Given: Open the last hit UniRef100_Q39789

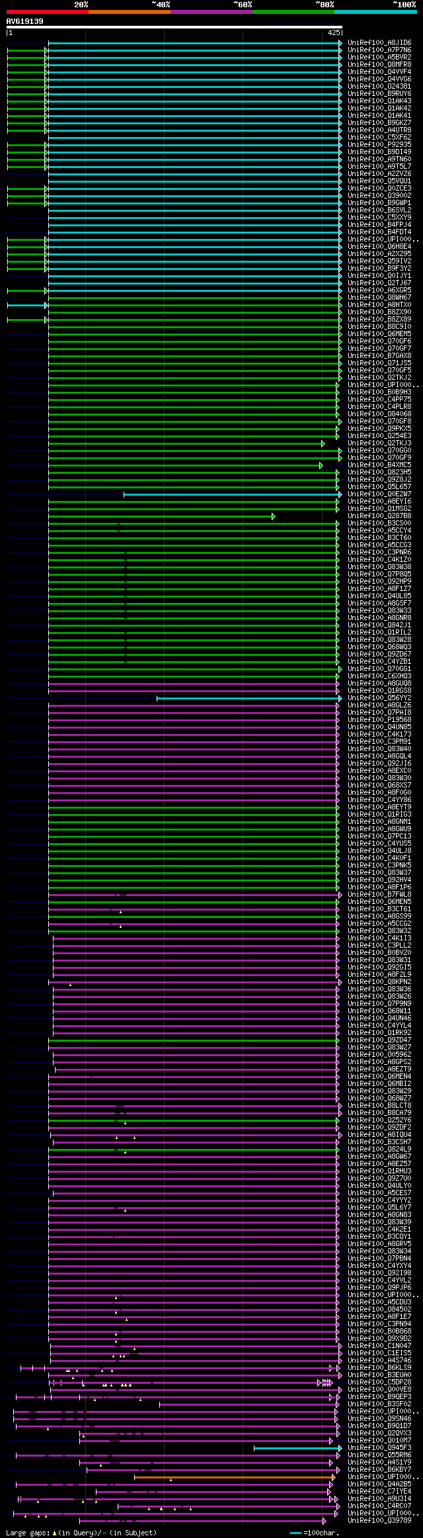Looking at the screenshot, I should click(x=379, y=1521).
